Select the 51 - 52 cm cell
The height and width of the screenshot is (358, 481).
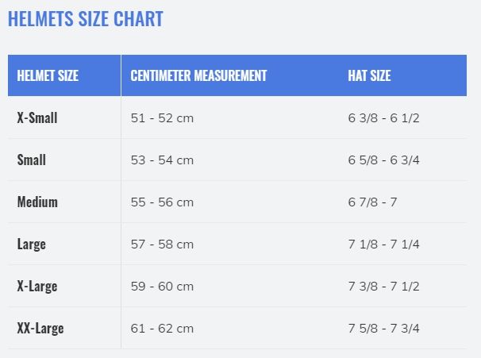tap(162, 118)
